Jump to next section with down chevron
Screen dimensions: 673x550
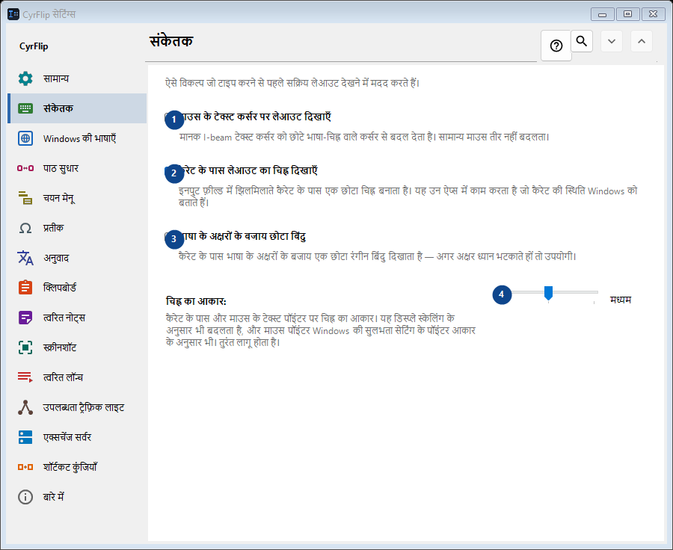pos(612,41)
